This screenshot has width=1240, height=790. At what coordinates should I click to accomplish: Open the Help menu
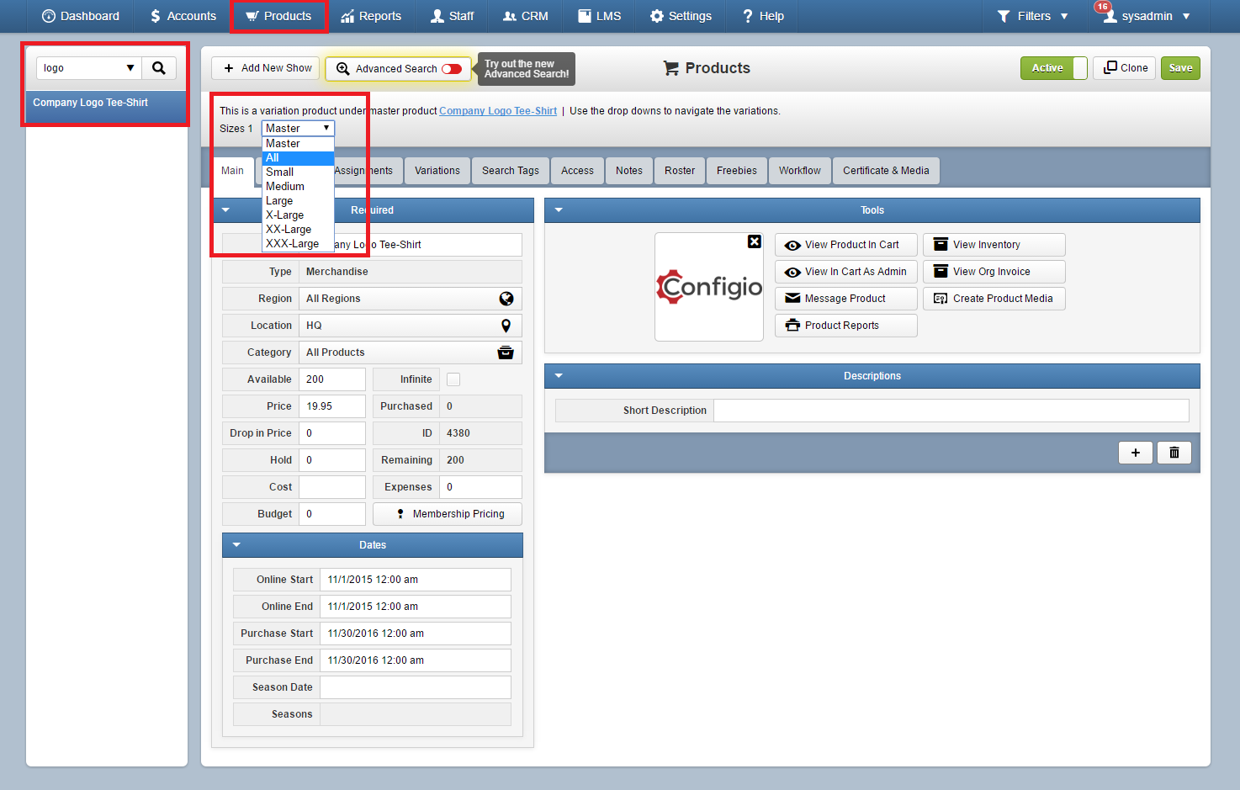(x=762, y=16)
